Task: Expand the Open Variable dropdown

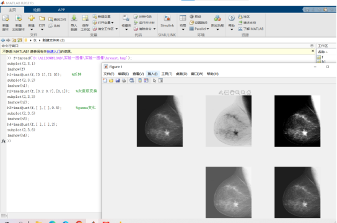Action: click(x=112, y=22)
